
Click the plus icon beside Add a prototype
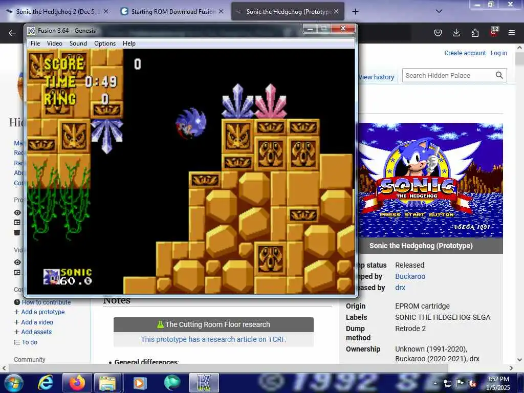17,312
